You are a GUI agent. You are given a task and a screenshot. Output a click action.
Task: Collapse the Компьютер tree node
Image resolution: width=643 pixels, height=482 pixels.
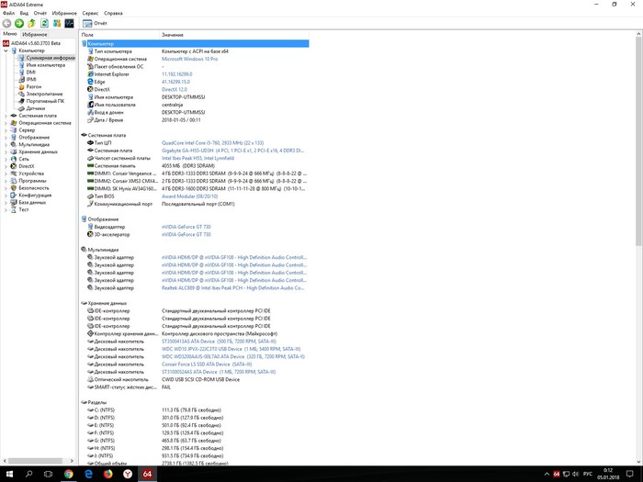(7, 50)
